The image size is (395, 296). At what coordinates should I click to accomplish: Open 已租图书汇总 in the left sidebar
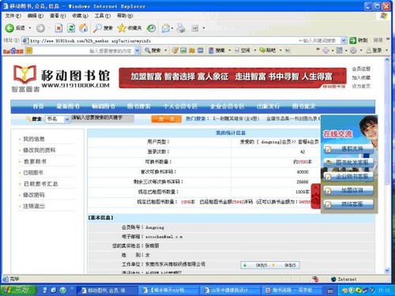click(x=40, y=184)
